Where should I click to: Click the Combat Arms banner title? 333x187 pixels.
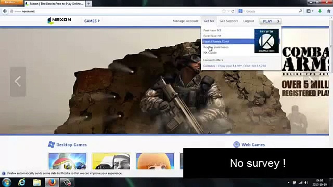coord(305,59)
